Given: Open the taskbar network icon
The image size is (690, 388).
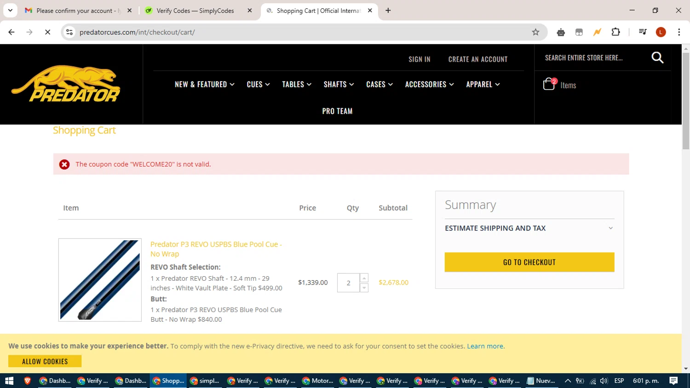Looking at the screenshot, I should tap(592, 381).
